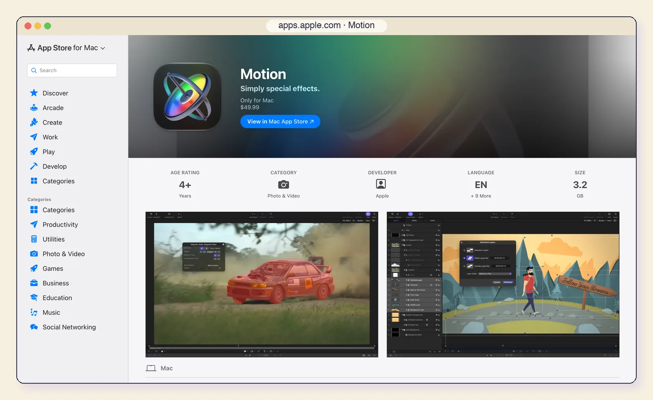Image resolution: width=653 pixels, height=400 pixels.
Task: Click the yellow minimize window button
Action: point(38,26)
